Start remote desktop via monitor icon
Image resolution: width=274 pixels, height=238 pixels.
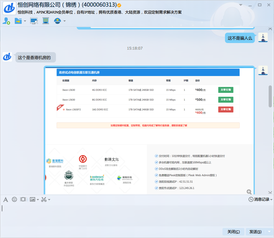click(x=34, y=21)
